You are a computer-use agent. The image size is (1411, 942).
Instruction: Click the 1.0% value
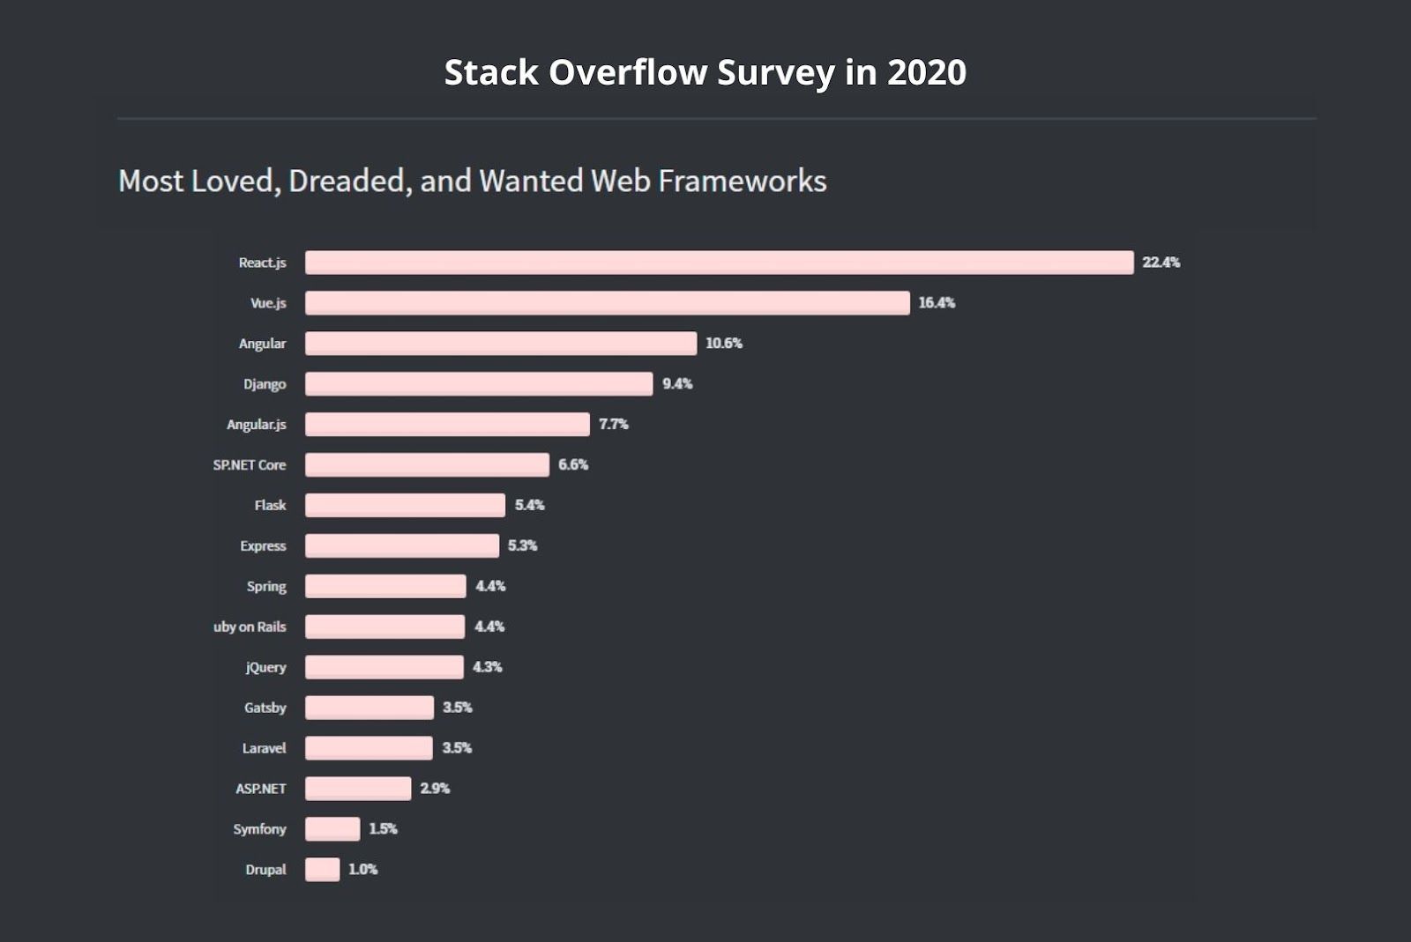pyautogui.click(x=363, y=871)
